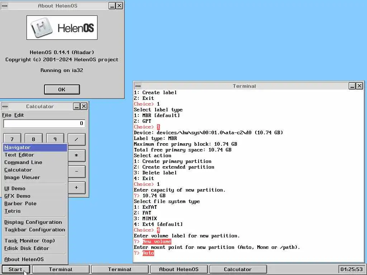Screen dimensions: 367x275
Task: Click calculator digit 8 button
Action: [33, 139]
